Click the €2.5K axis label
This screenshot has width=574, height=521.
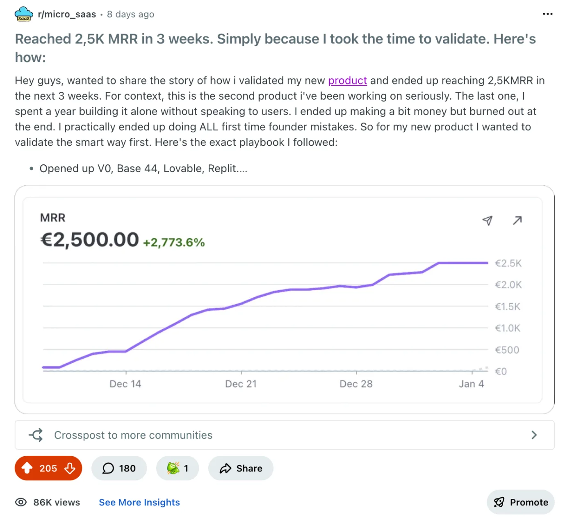coord(508,263)
